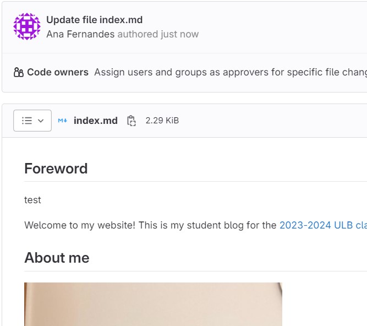This screenshot has height=326, width=367.
Task: Open the 'Update file index.md' commit
Action: click(x=94, y=20)
